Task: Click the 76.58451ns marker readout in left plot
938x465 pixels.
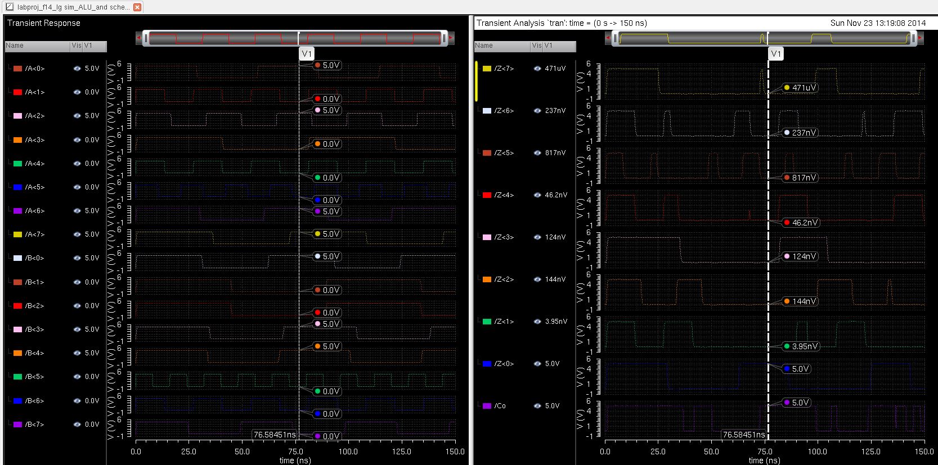Action: tap(275, 435)
